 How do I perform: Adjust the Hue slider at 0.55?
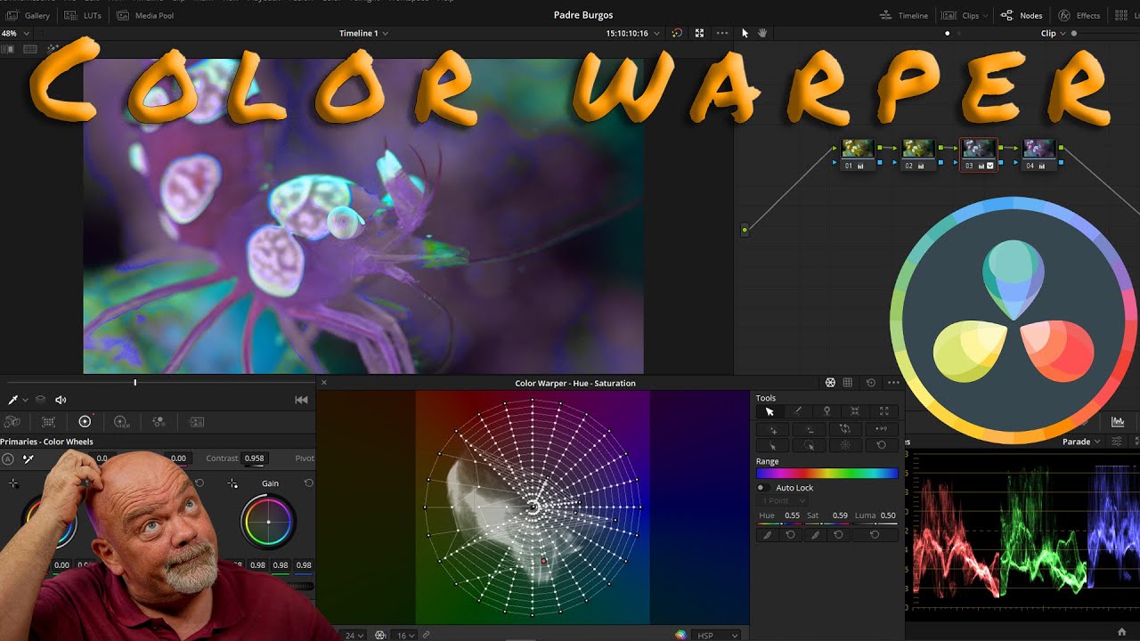pos(778,523)
